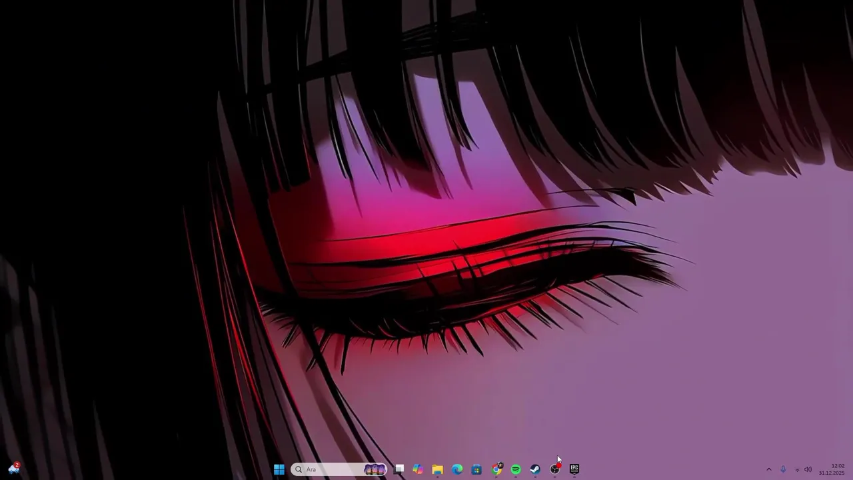The width and height of the screenshot is (853, 480).
Task: Click the Ara search box
Action: 339,469
